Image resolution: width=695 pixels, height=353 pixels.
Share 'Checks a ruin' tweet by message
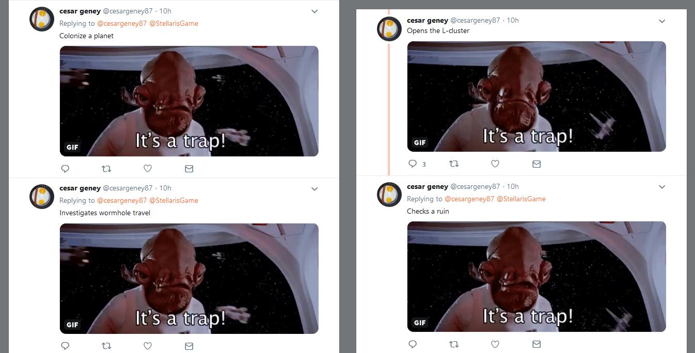(x=536, y=344)
